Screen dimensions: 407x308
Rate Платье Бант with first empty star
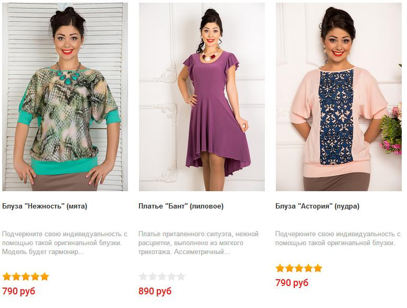click(x=143, y=277)
